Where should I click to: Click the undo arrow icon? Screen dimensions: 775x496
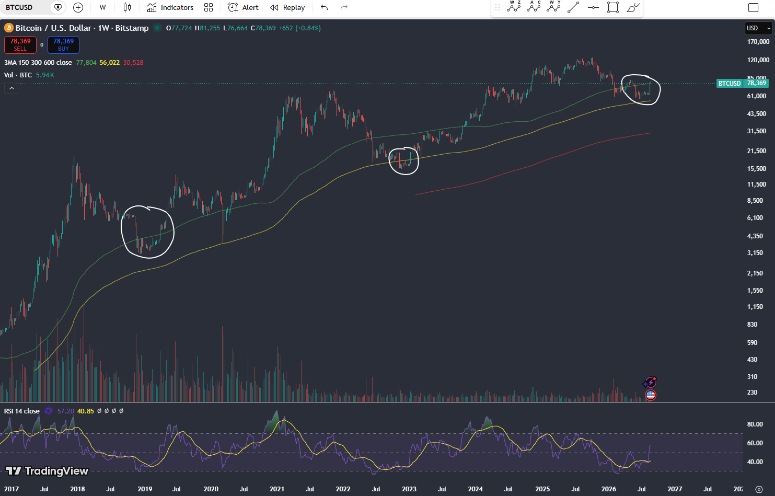(x=324, y=7)
